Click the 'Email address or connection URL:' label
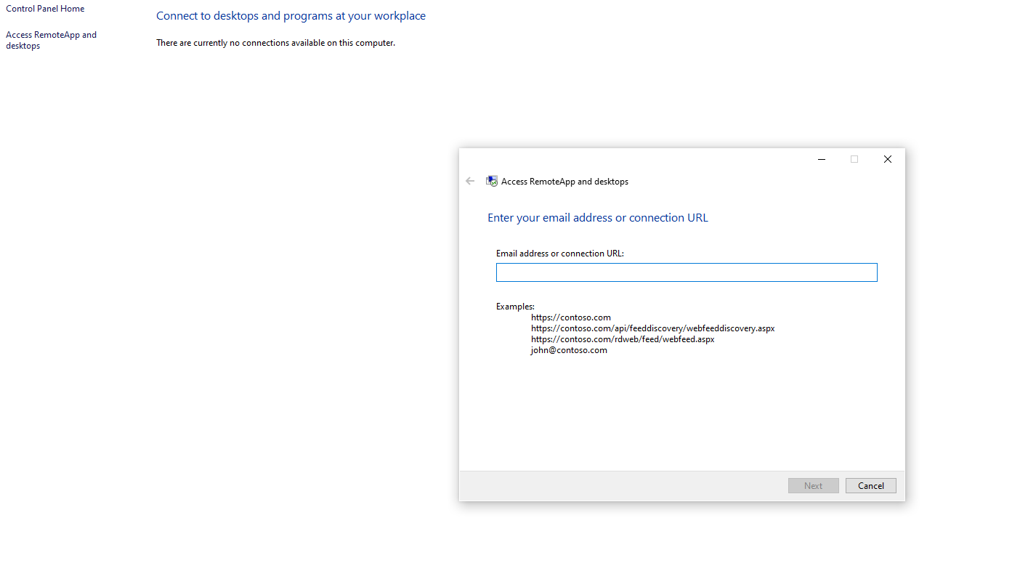 click(560, 254)
